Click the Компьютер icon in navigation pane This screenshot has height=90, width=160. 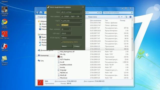pyautogui.click(x=39, y=55)
